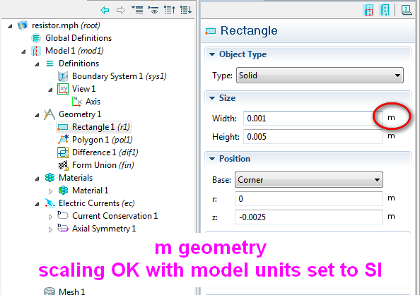
Task: Collapse the Object Type section
Action: point(238,54)
